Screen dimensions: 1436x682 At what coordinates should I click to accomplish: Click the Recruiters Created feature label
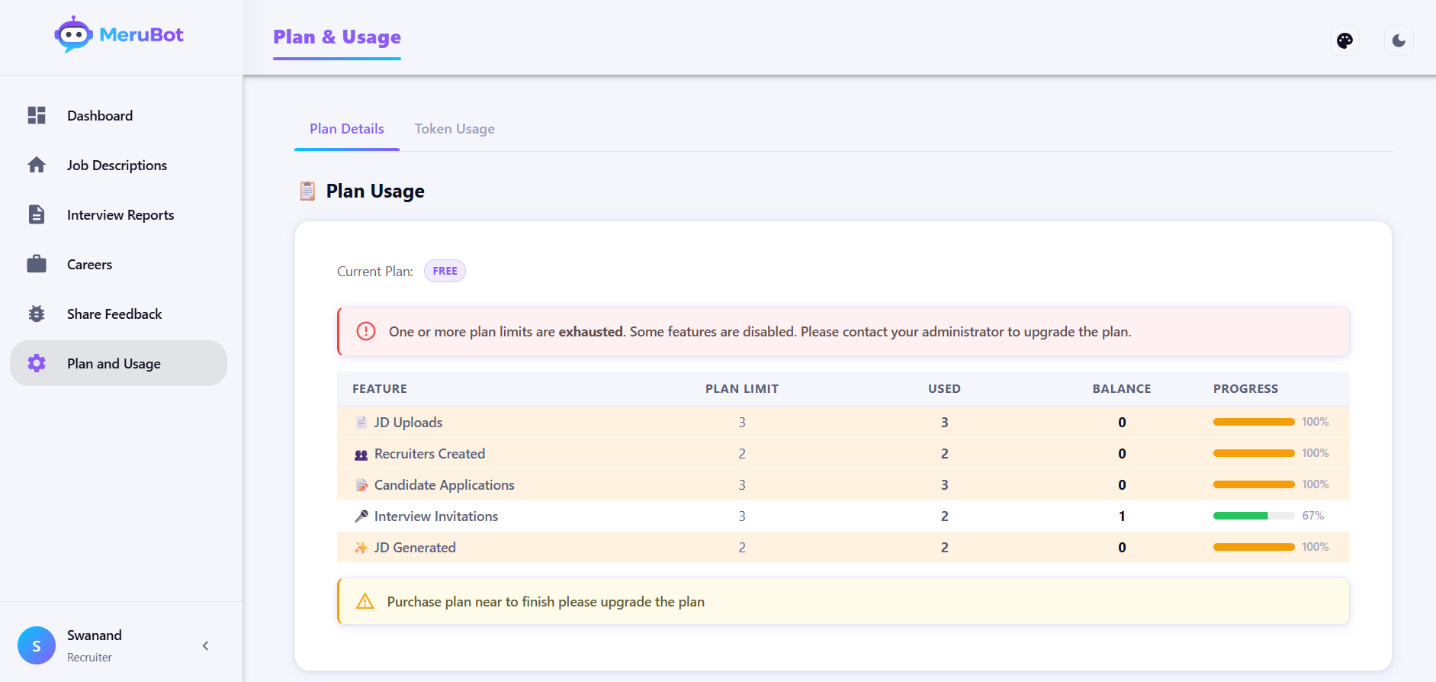(429, 453)
